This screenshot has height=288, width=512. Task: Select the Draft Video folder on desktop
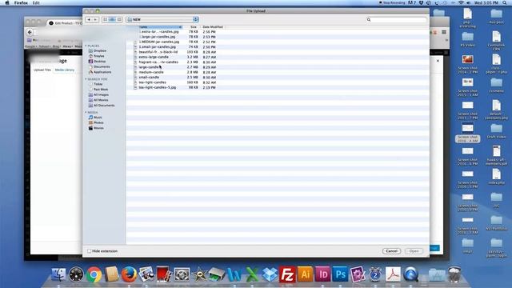496,131
